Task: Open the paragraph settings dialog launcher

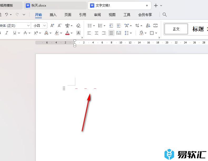Action: pos(159,38)
